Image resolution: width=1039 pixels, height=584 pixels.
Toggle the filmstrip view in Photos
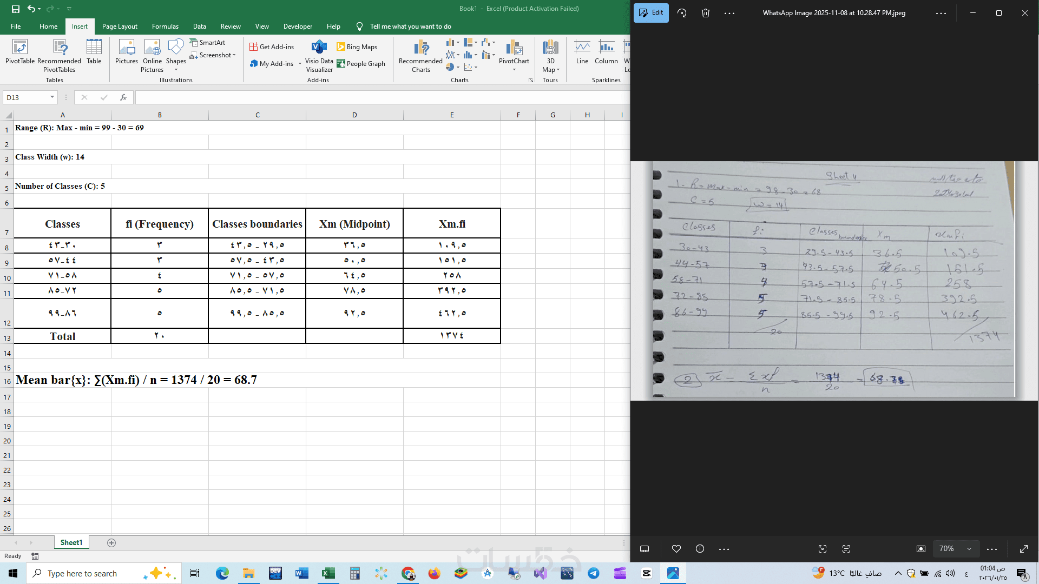pyautogui.click(x=645, y=549)
